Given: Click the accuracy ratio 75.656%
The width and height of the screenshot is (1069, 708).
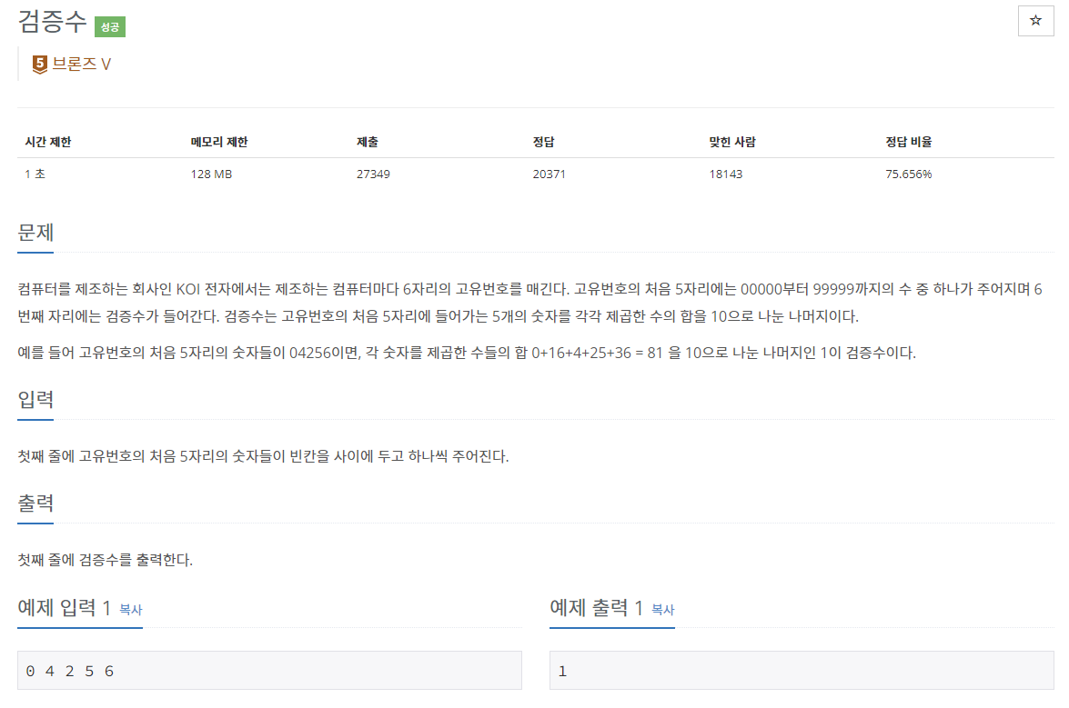Looking at the screenshot, I should [908, 175].
